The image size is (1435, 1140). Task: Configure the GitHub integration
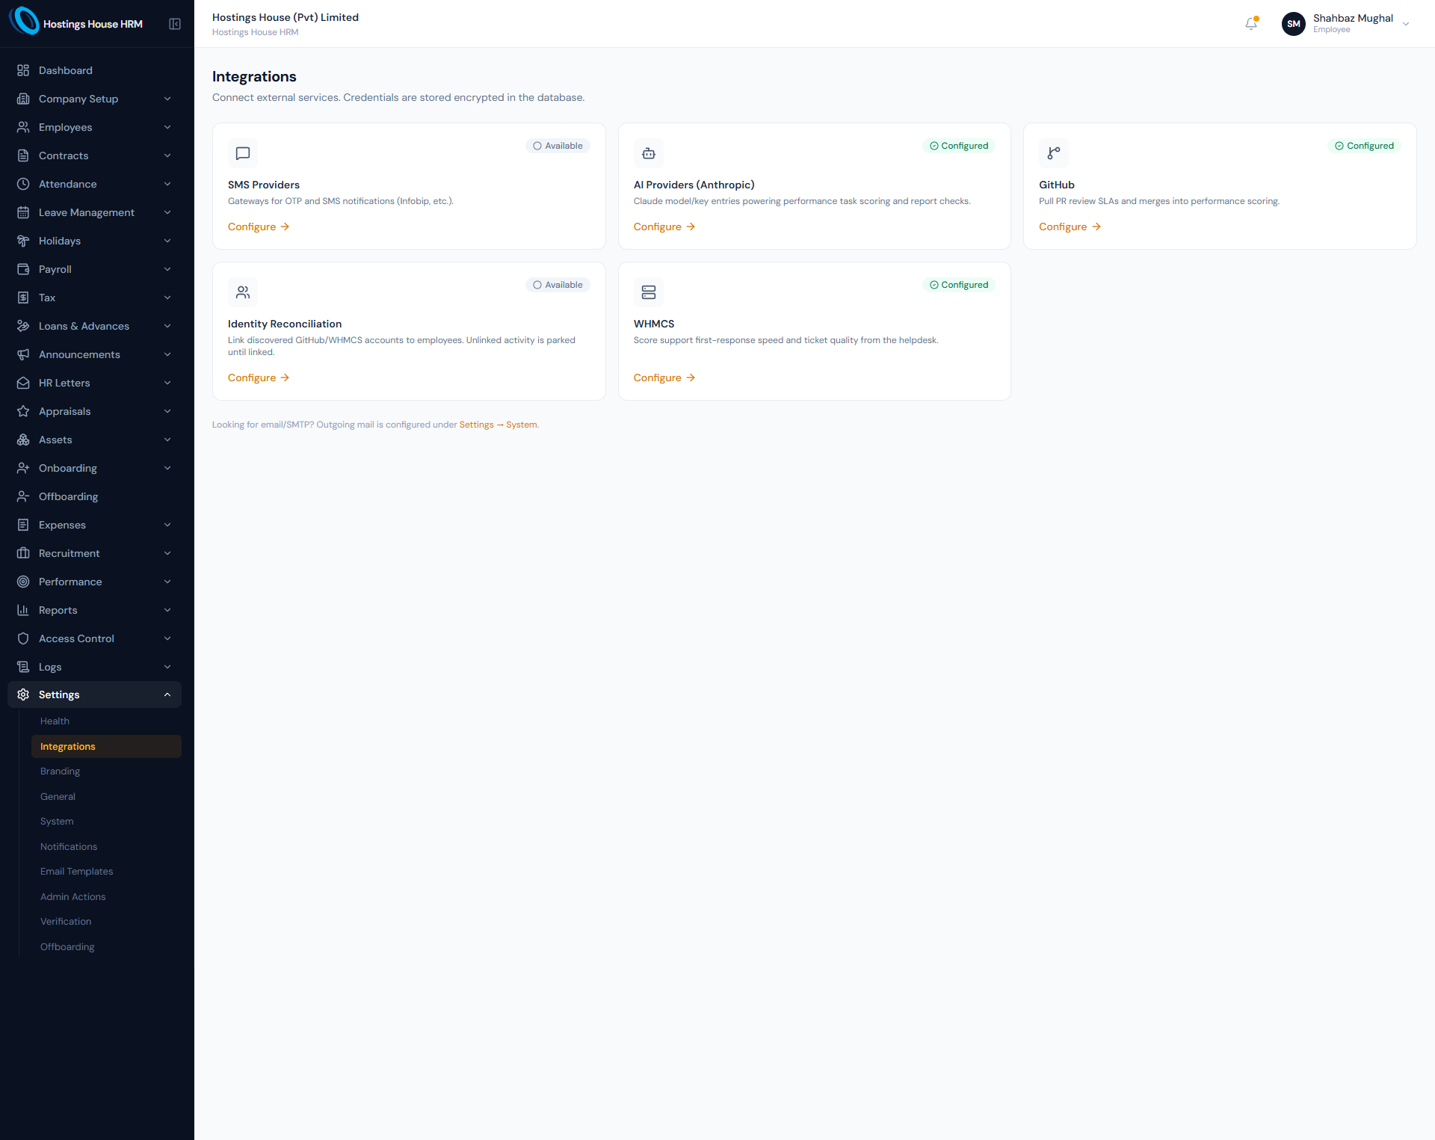1070,227
